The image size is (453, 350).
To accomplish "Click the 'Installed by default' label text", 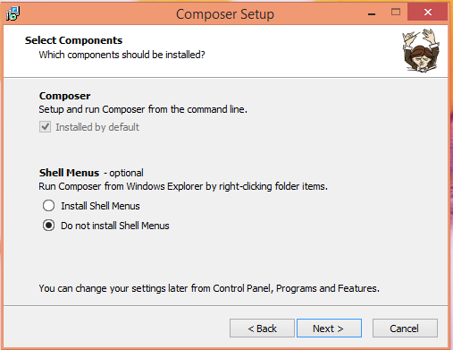I will pyautogui.click(x=97, y=127).
